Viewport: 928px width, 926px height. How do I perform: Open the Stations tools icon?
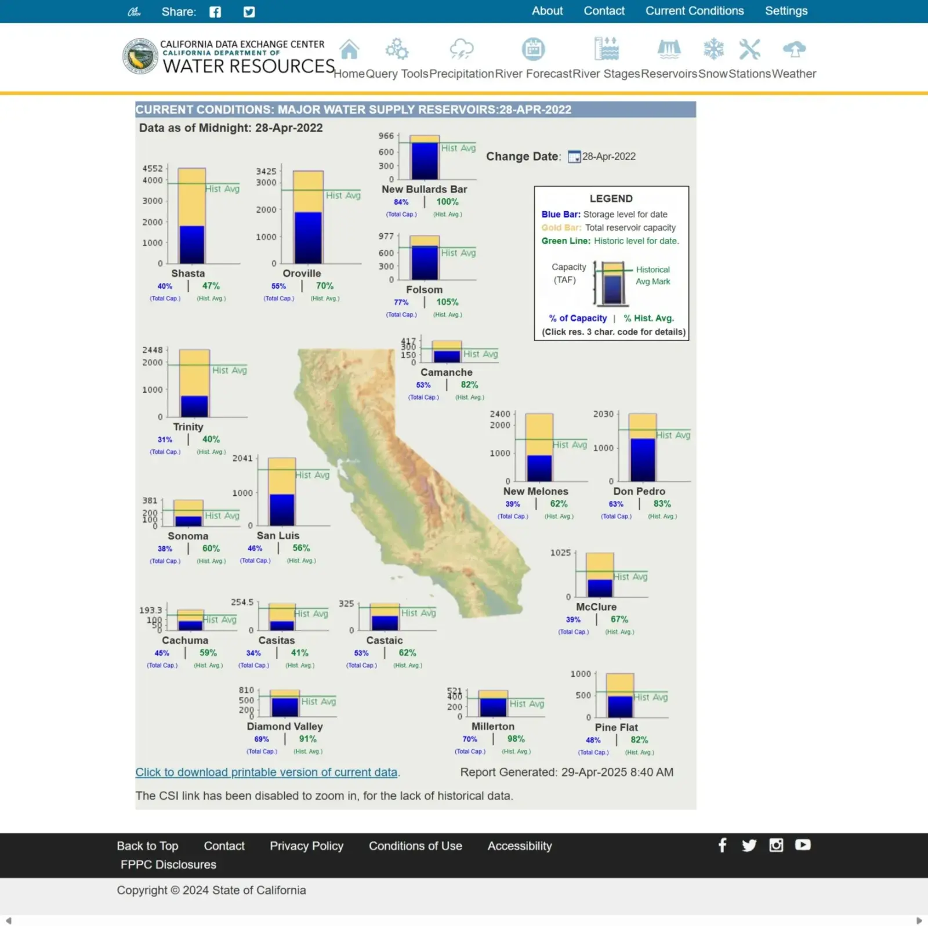[x=750, y=49]
